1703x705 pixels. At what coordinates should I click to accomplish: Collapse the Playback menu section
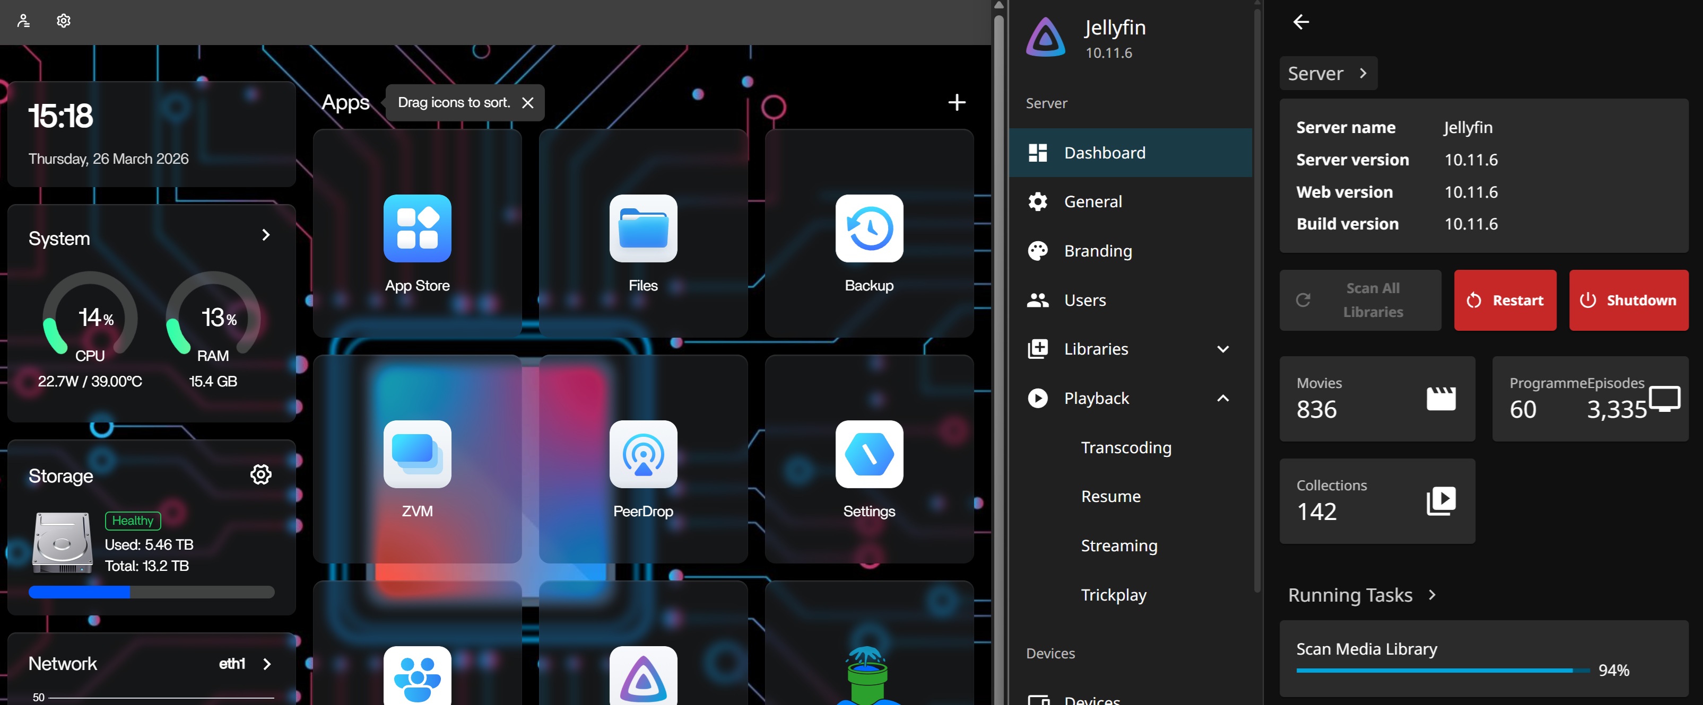1222,399
